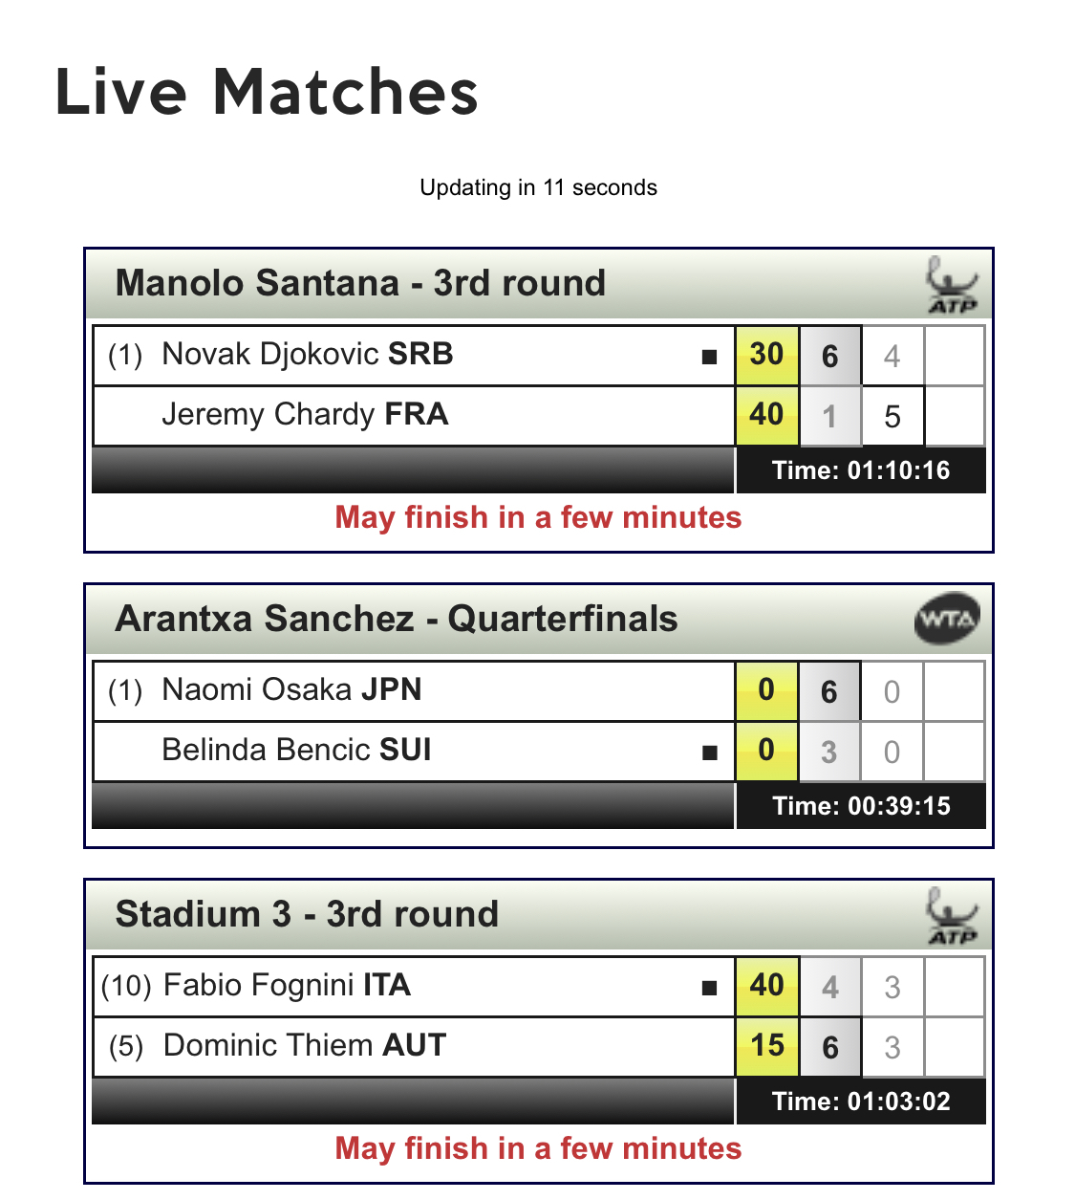1075x1200 pixels.
Task: Click Djokovic's current game score 30
Action: [x=766, y=355]
